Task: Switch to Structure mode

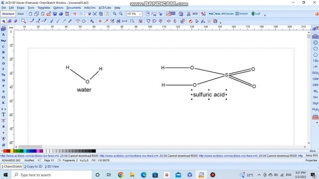Action: (8, 14)
